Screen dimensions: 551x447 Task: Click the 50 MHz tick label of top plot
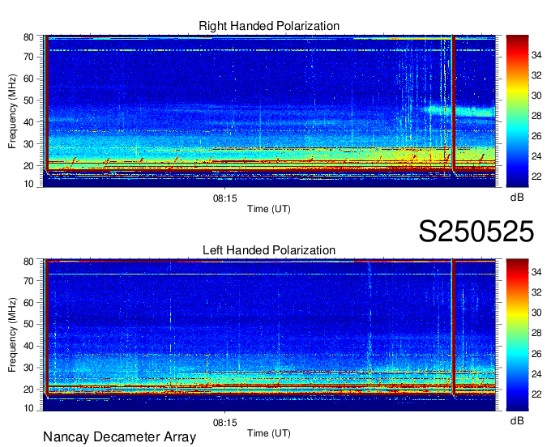(x=28, y=100)
